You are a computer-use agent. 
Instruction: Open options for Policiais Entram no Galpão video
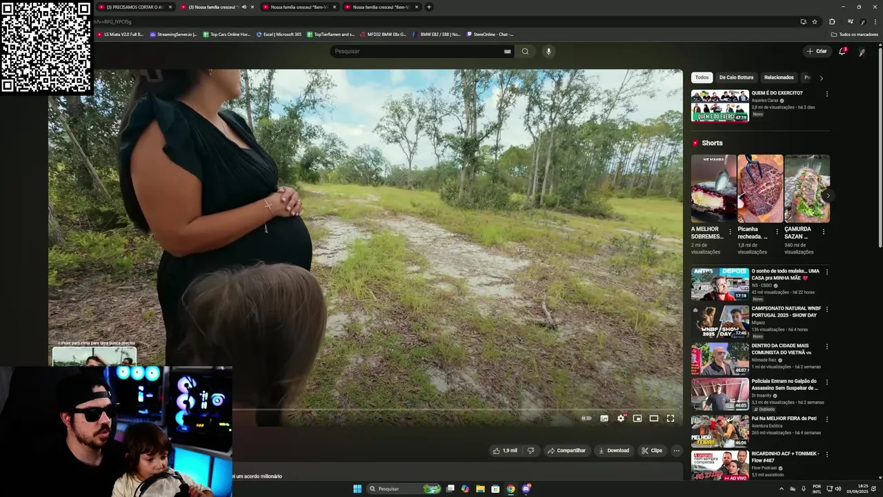click(x=826, y=382)
